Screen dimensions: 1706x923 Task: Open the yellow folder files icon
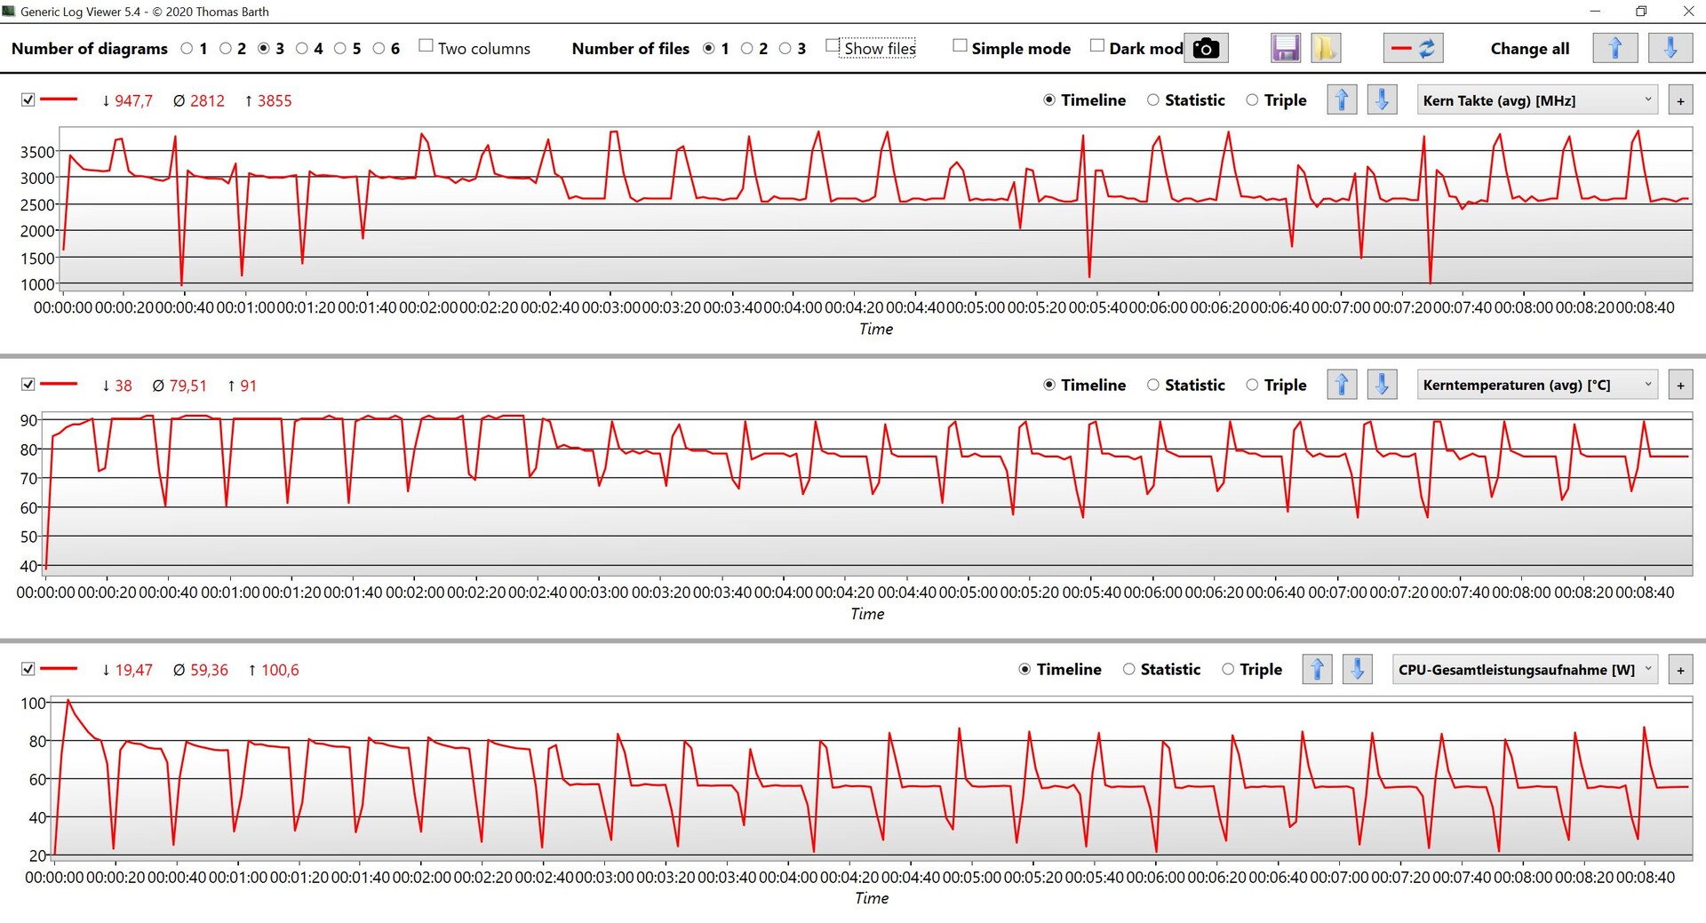click(1325, 48)
